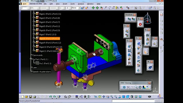Open the None layer dropdown
This screenshot has width=183, height=103.
[x=76, y=8]
